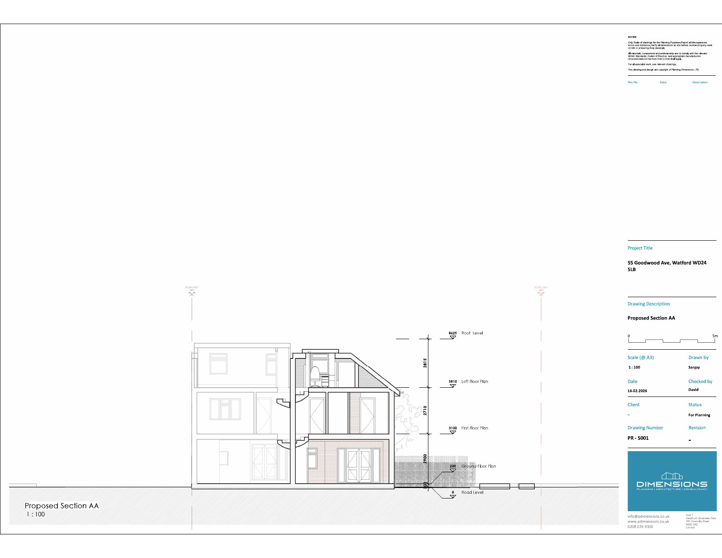Click the Dimensions company logo
Image resolution: width=722 pixels, height=558 pixels.
[x=672, y=481]
